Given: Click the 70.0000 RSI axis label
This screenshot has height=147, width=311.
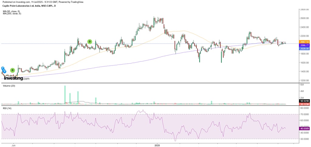Looking at the screenshot, I should (x=305, y=114).
